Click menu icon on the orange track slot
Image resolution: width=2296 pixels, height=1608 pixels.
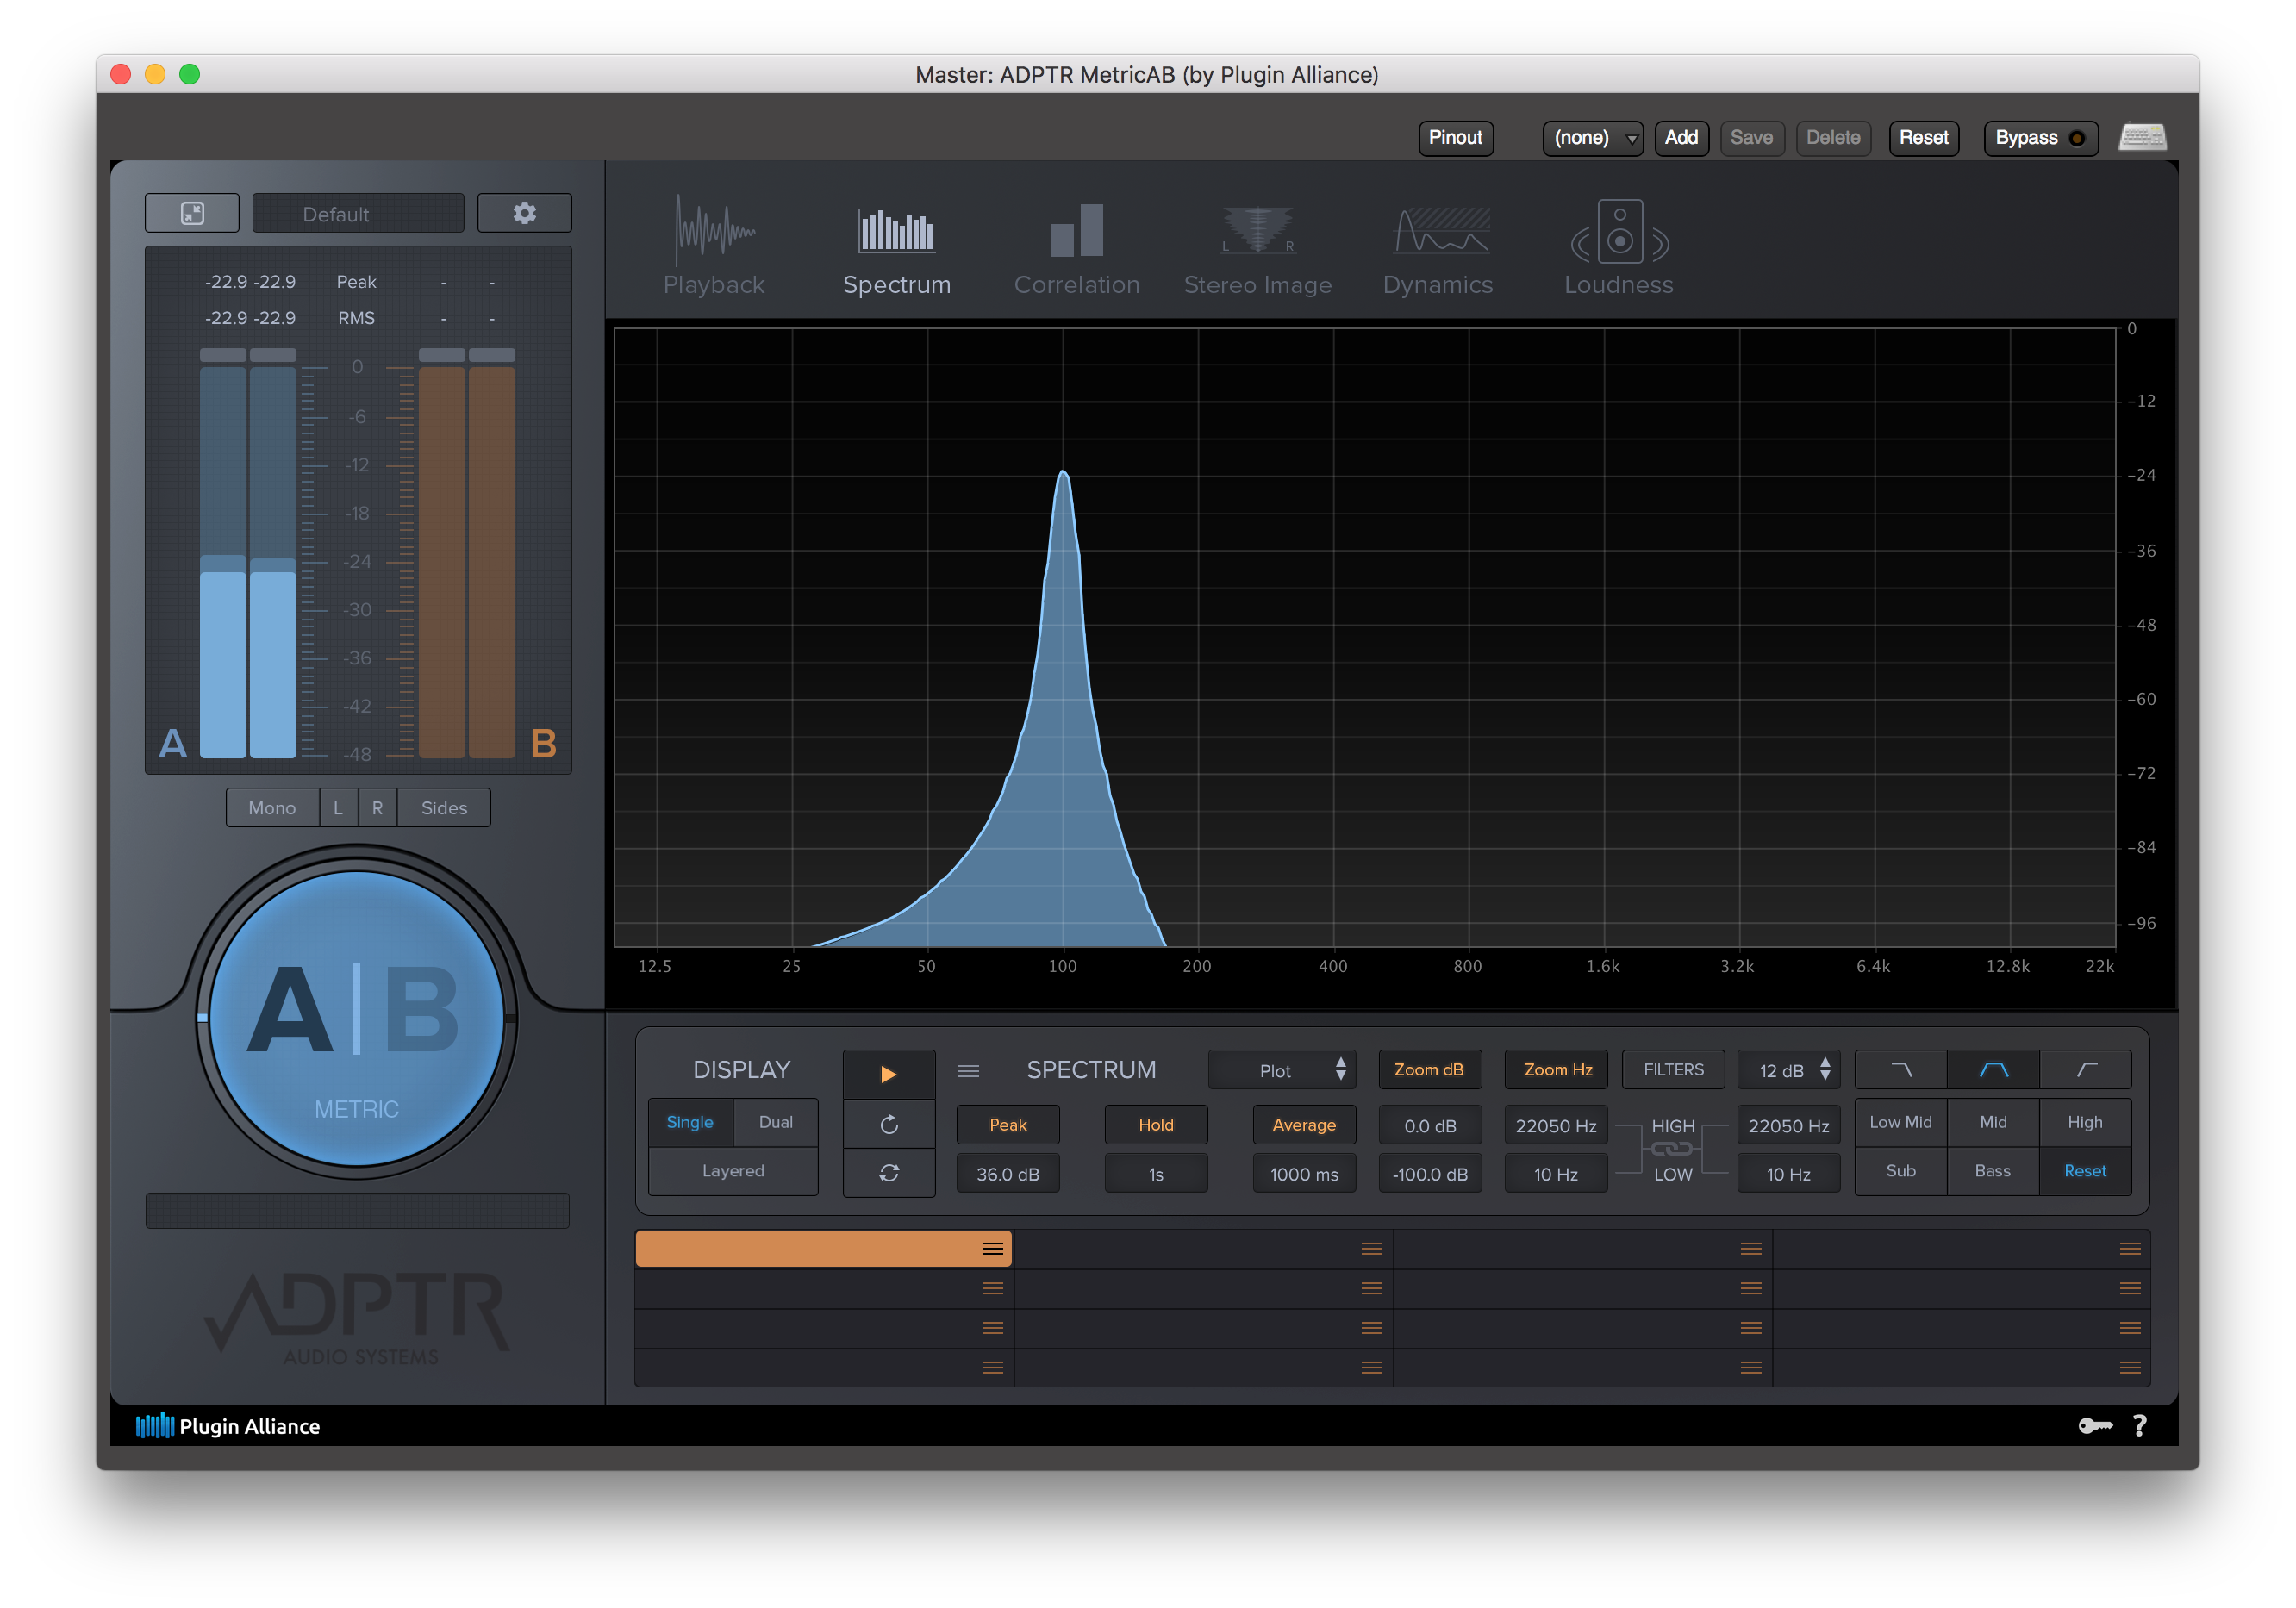(992, 1249)
